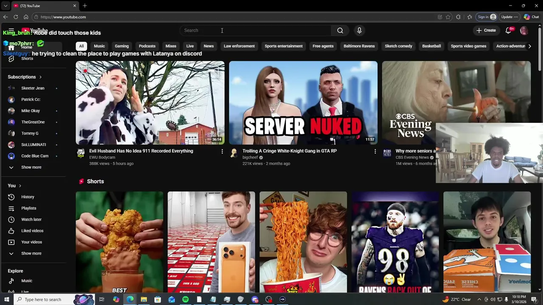Click the browser back arrow
The width and height of the screenshot is (543, 305).
point(6,17)
